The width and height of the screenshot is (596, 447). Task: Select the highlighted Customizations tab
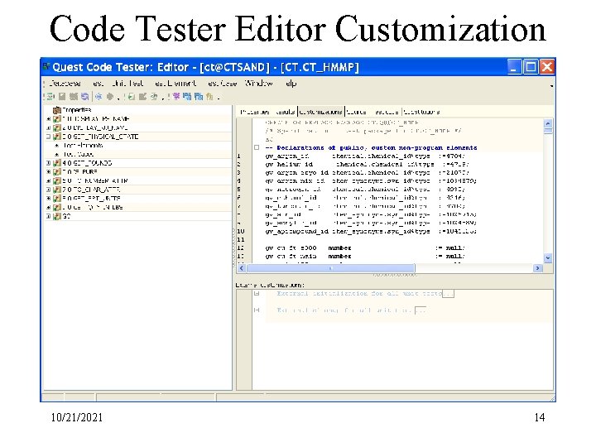321,112
